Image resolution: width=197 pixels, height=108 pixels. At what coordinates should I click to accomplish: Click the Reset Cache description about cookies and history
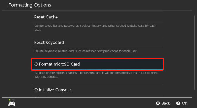[95, 28]
